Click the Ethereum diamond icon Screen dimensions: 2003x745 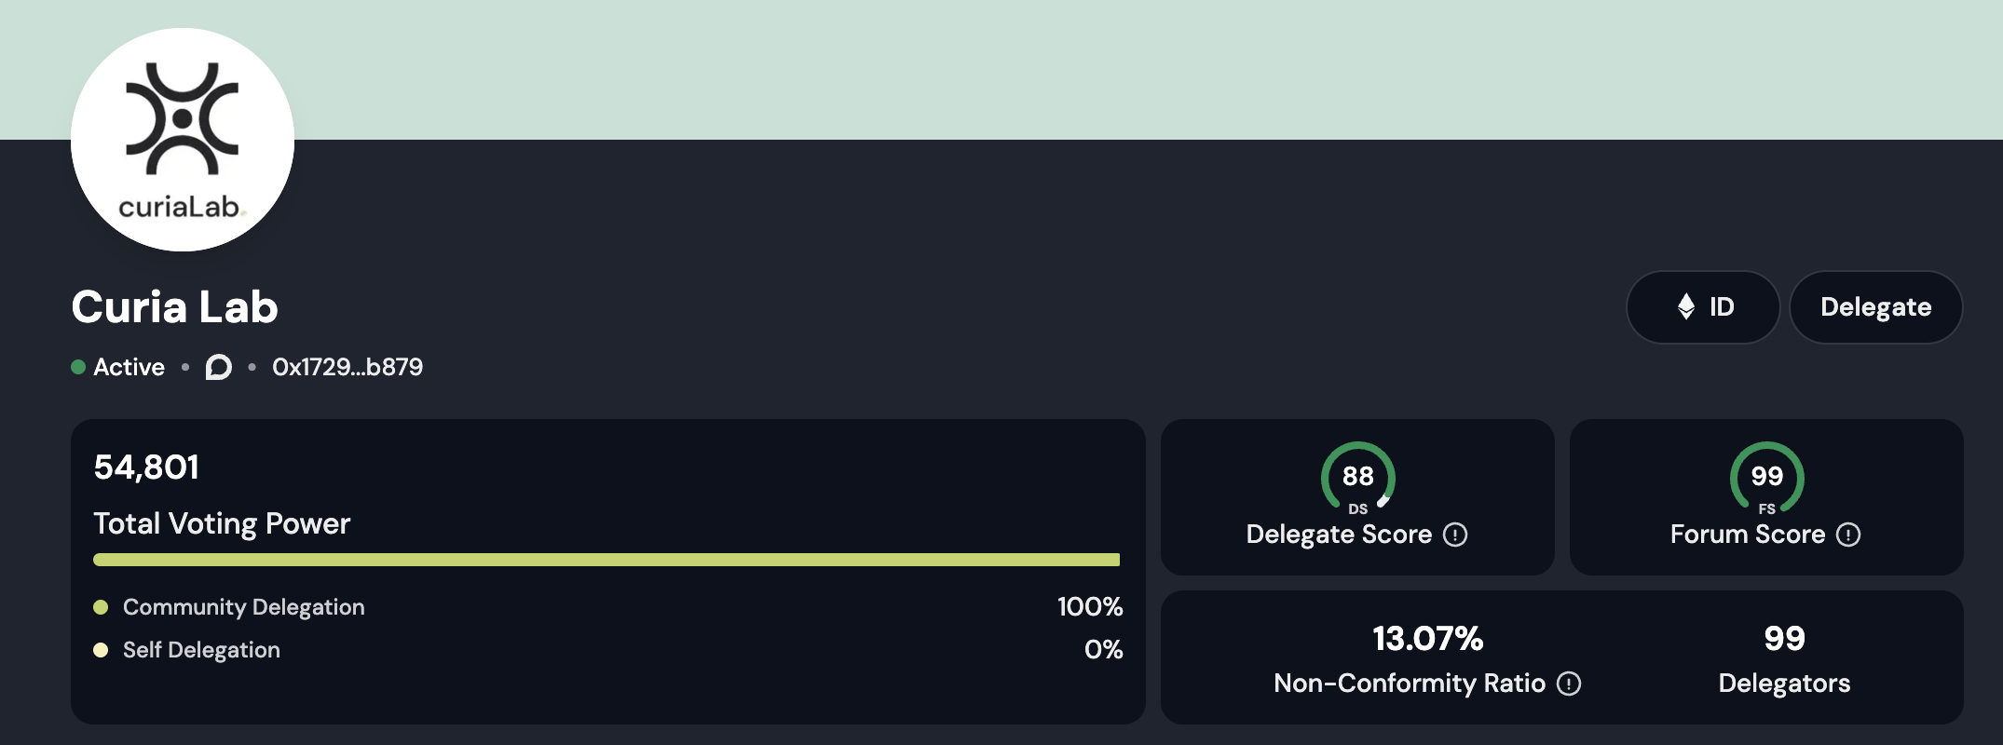1686,306
